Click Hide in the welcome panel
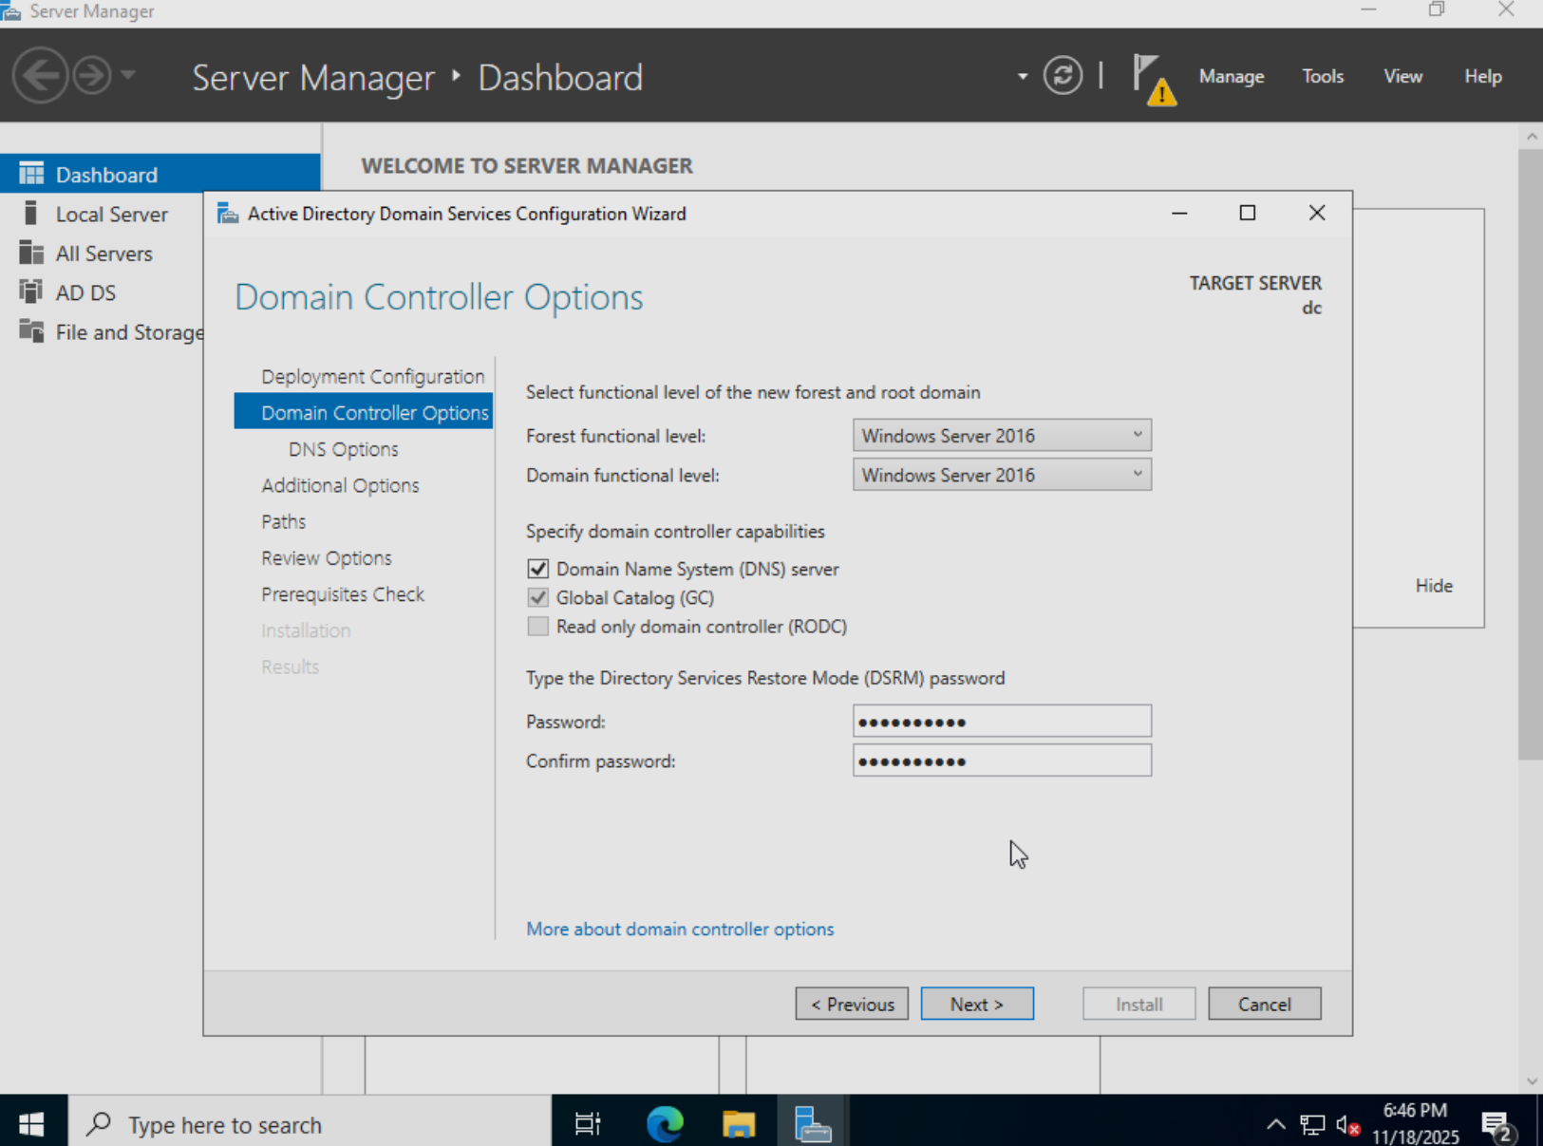The height and width of the screenshot is (1146, 1543). click(1434, 585)
